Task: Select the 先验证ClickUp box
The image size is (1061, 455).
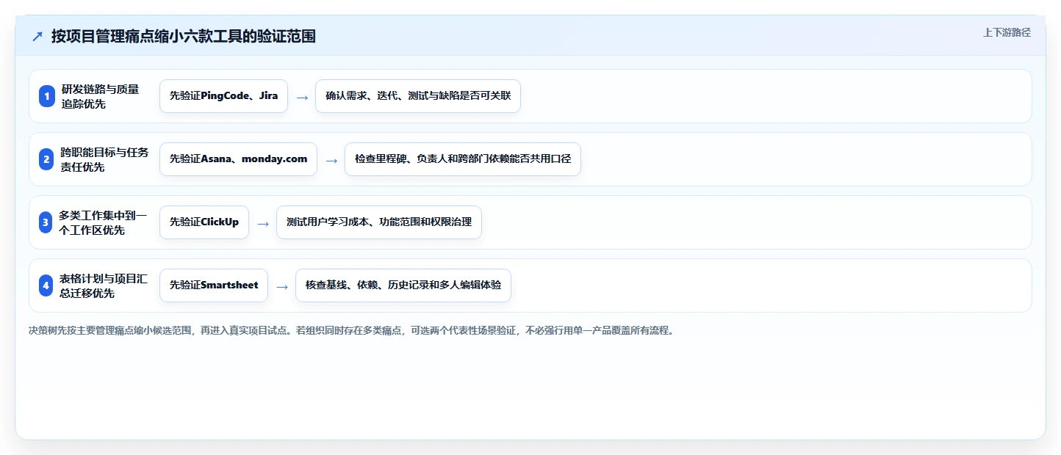Action: click(204, 222)
